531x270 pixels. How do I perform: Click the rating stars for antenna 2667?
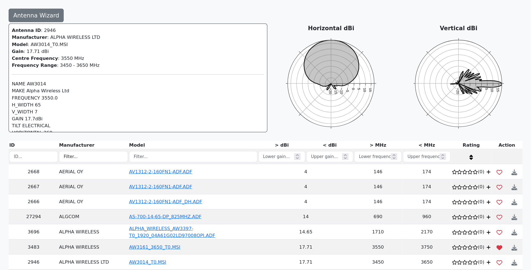click(465, 187)
